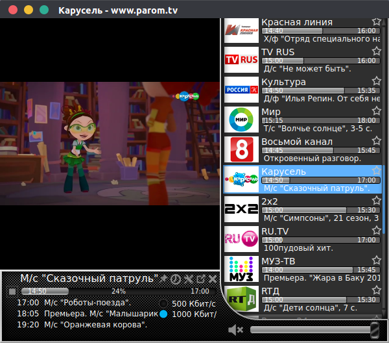Click upcoming show 17:00 "Роботы-поезда"
The height and width of the screenshot is (343, 389).
pyautogui.click(x=74, y=303)
